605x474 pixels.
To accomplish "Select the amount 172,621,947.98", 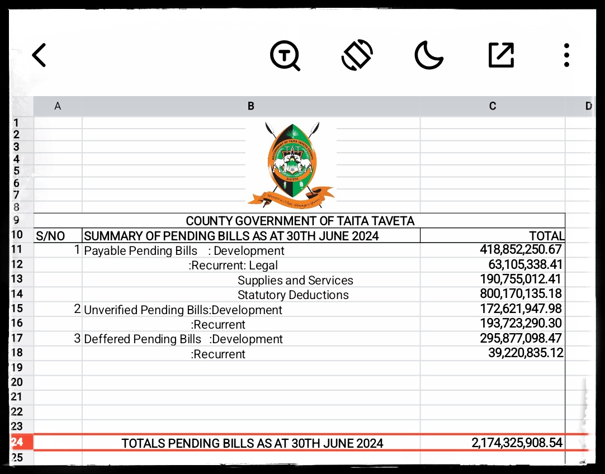I will click(x=493, y=309).
